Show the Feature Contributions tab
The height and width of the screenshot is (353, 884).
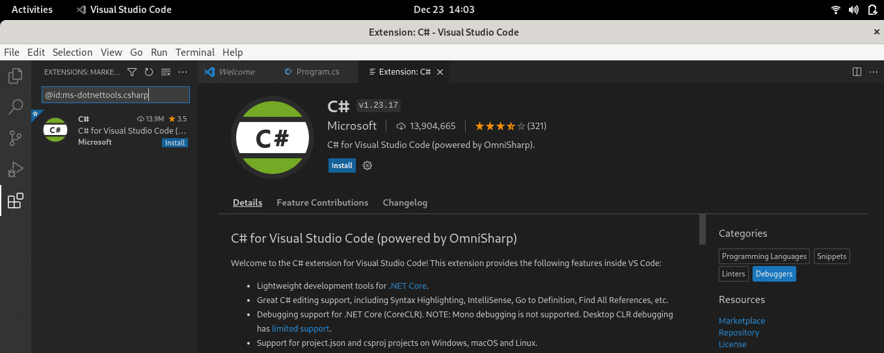click(322, 202)
